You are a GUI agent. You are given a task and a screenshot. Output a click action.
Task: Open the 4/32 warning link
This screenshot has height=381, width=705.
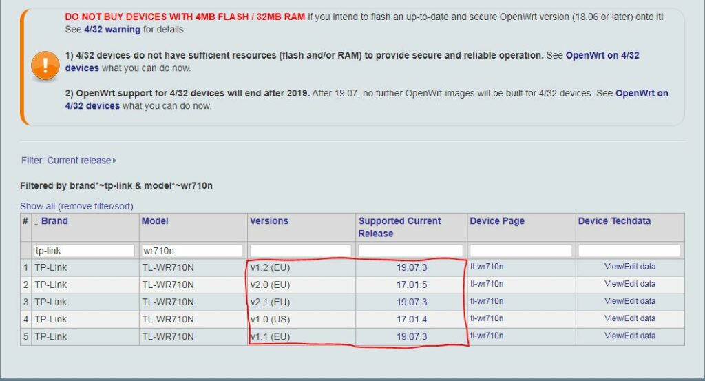[x=112, y=30]
